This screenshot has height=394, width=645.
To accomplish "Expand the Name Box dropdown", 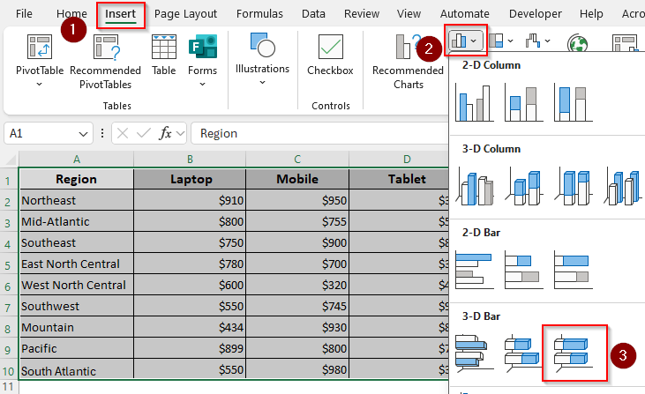I will [x=83, y=134].
